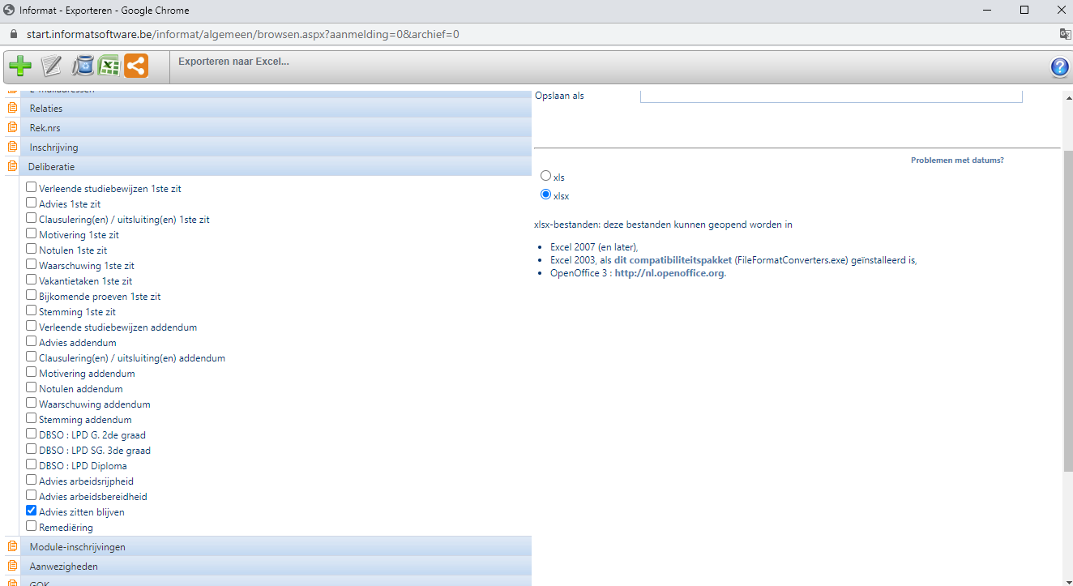Uncheck Advies zitten blijven checkbox
The image size is (1073, 586).
coord(32,511)
